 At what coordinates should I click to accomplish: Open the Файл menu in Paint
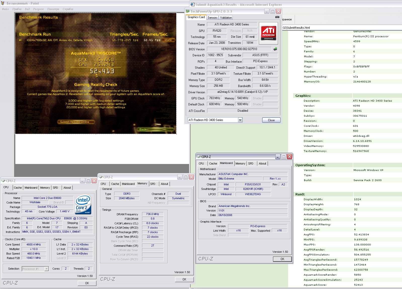[5, 9]
